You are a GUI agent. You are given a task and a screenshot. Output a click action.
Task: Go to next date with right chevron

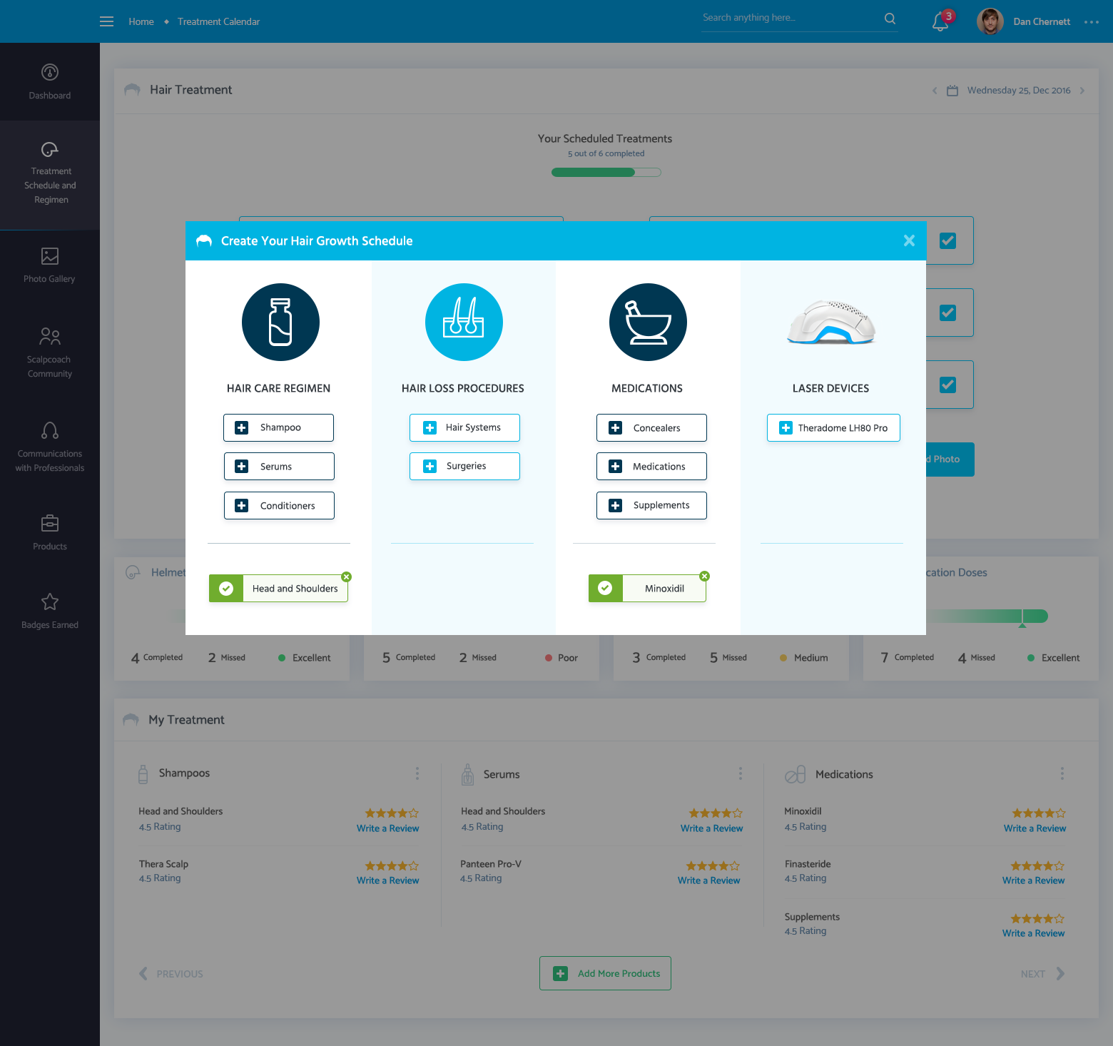pyautogui.click(x=1082, y=91)
